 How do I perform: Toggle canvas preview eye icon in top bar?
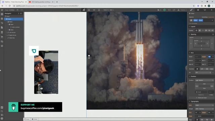point(17,10)
